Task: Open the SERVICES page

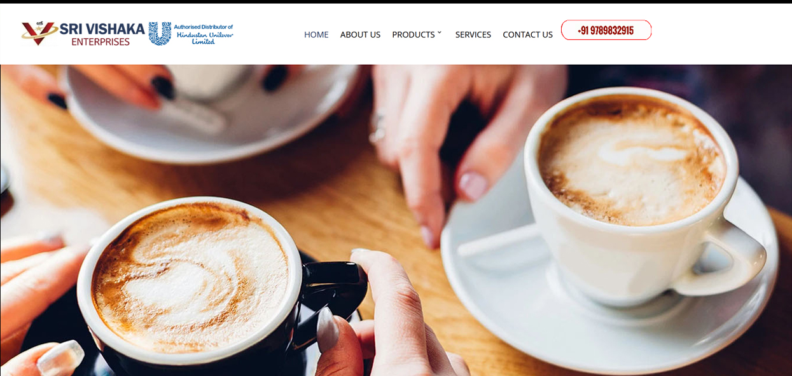Action: 473,34
